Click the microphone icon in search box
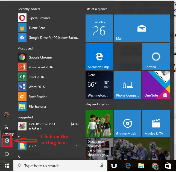This screenshot has height=172, width=176. click(102, 166)
